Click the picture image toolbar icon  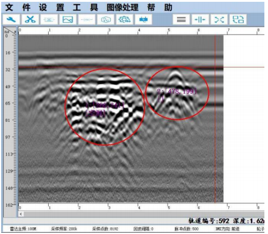tap(67, 19)
